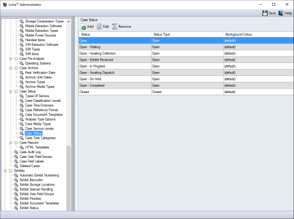Select 'Open - In Progress' row
294x219 pixels.
click(186, 66)
